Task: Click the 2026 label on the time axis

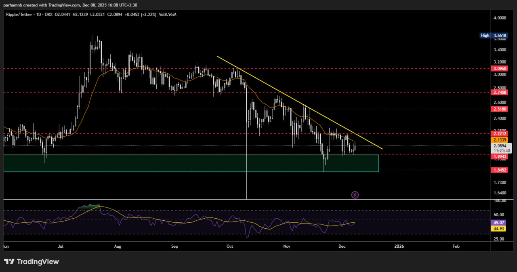Action: tap(399, 246)
